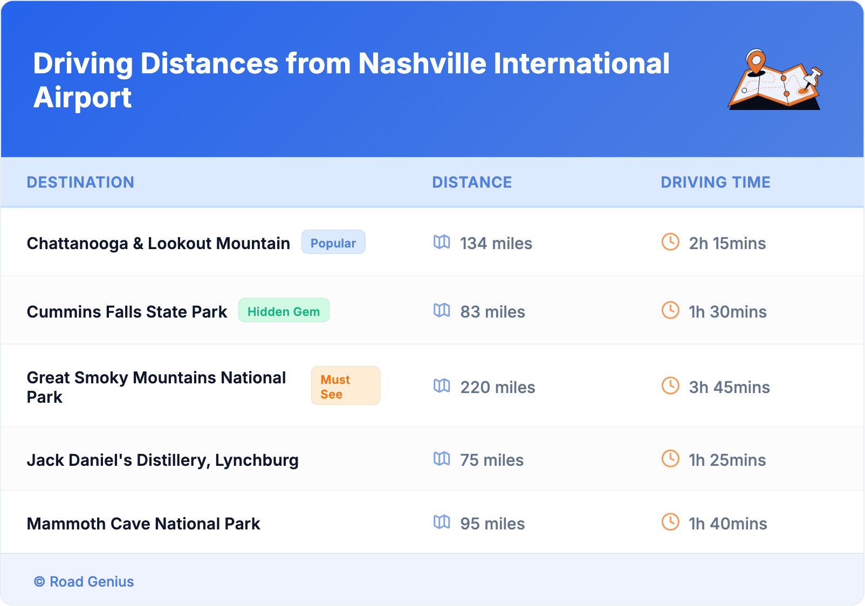Click the map icon beside 134 miles
This screenshot has height=606, width=865.
[442, 242]
